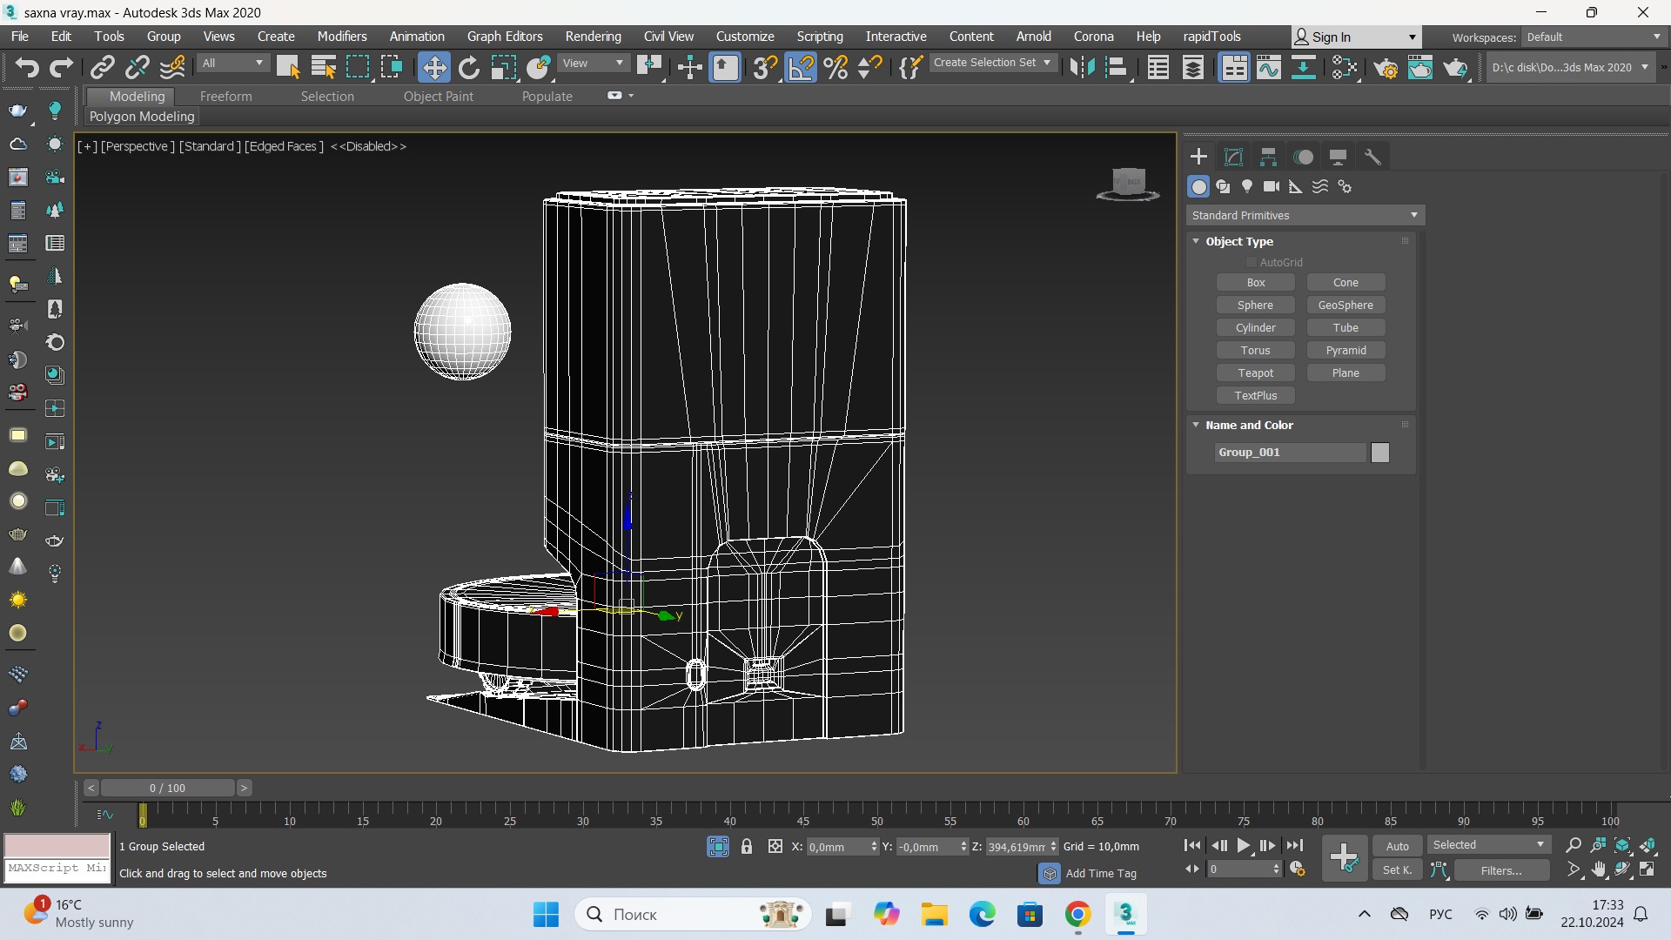Toggle the selection lock padlock
This screenshot has height=940, width=1671.
point(747,846)
